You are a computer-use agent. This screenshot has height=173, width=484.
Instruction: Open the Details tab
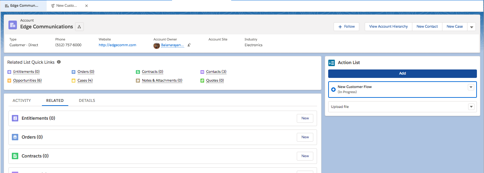(x=87, y=100)
